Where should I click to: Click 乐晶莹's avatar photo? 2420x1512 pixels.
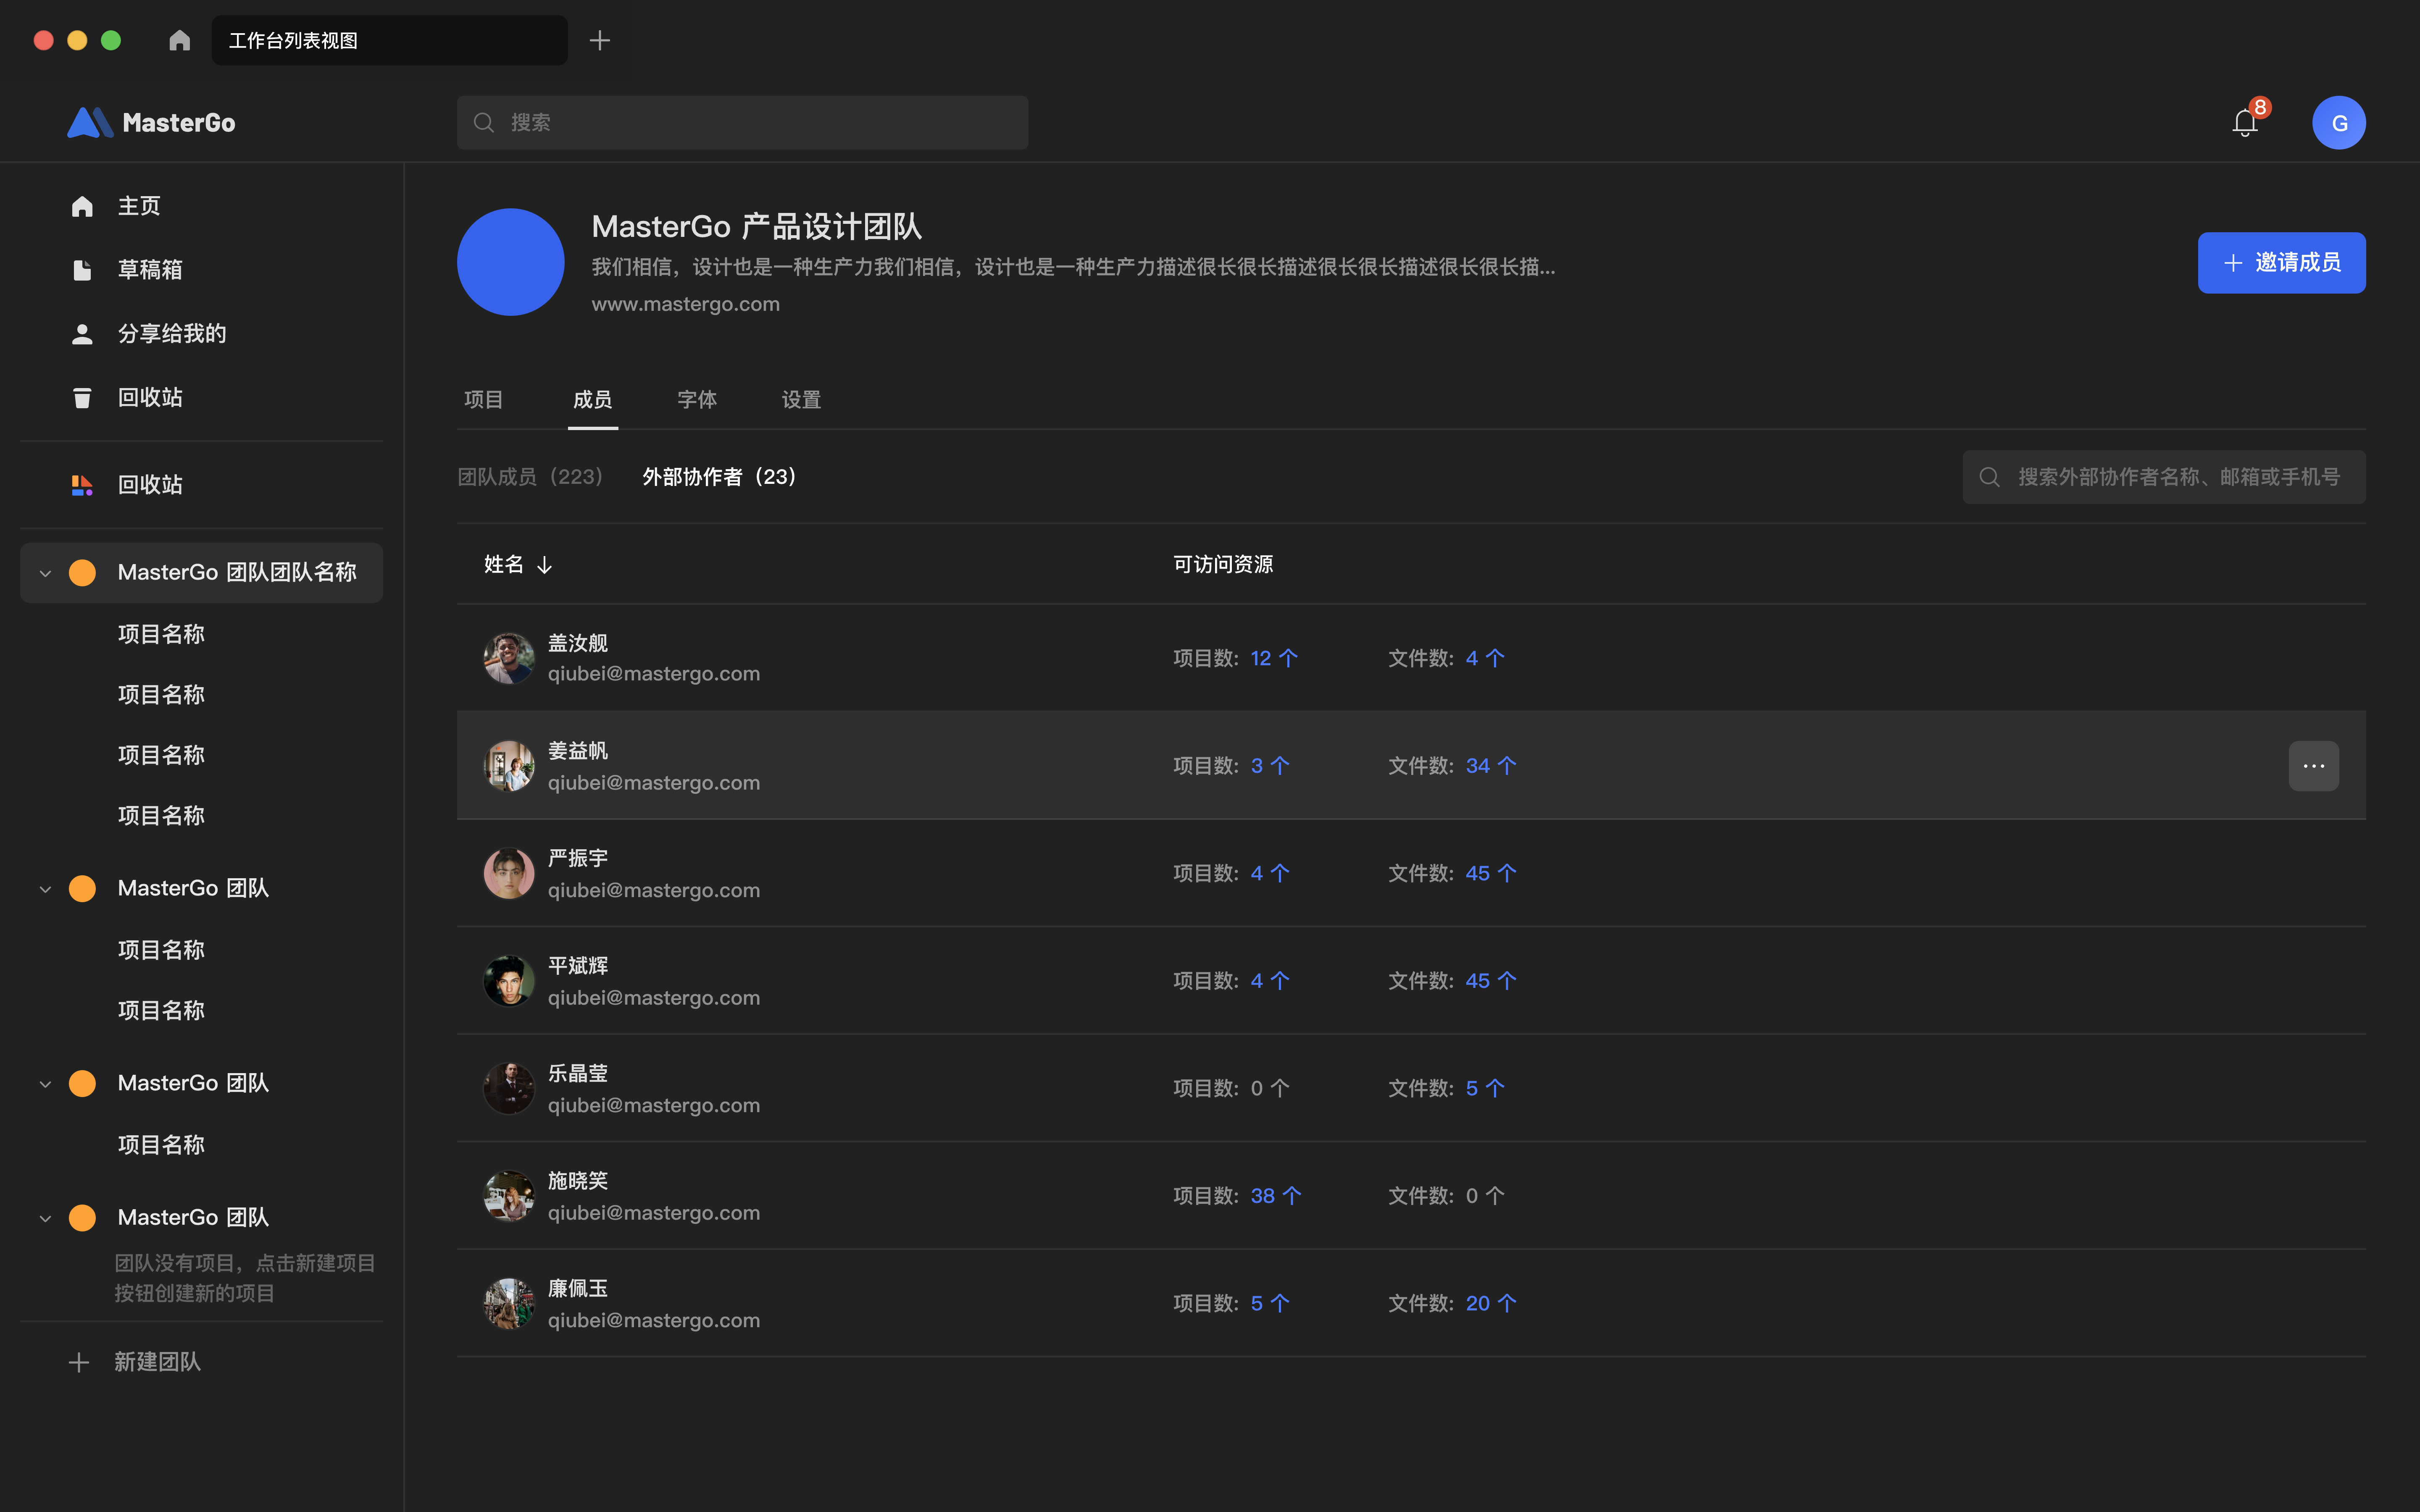coord(509,1088)
